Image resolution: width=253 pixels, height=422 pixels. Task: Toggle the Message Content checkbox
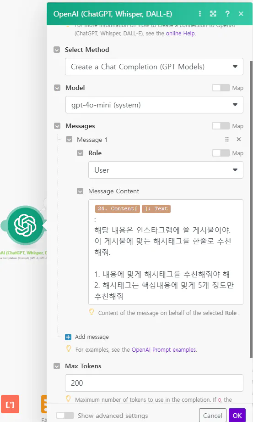pyautogui.click(x=80, y=191)
